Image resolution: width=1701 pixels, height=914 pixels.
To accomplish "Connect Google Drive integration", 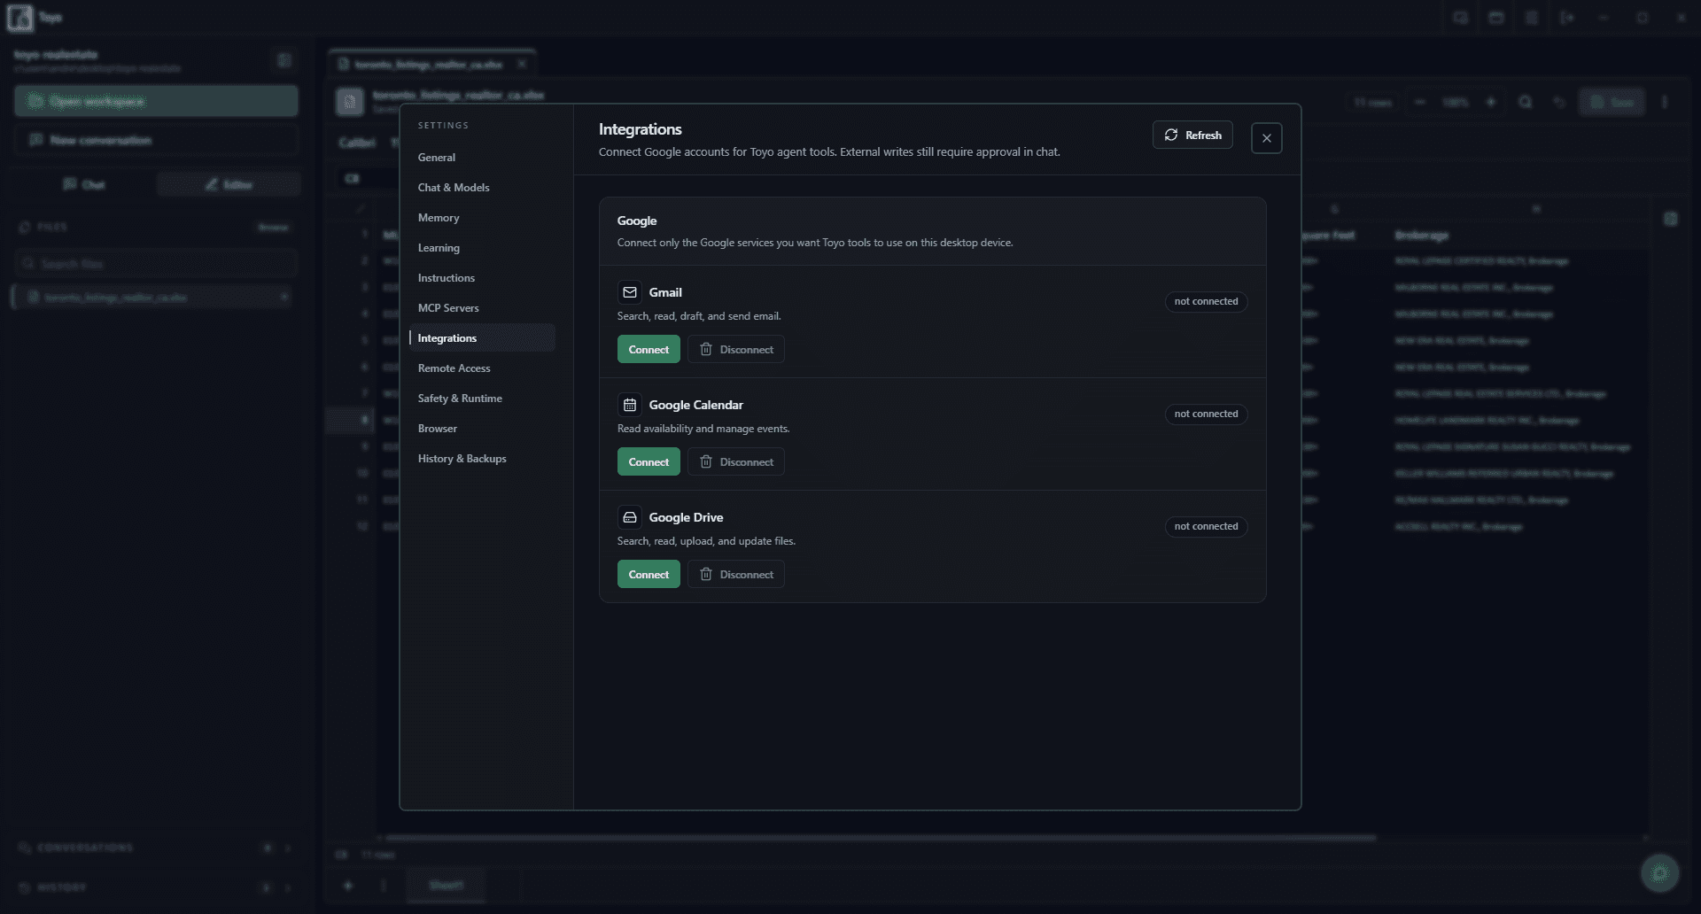I will pos(649,574).
